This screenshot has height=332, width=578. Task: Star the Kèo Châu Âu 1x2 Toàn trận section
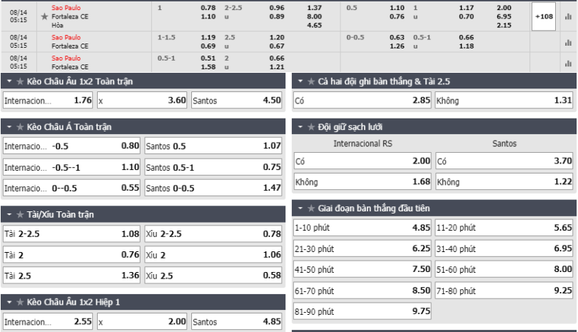[20, 81]
